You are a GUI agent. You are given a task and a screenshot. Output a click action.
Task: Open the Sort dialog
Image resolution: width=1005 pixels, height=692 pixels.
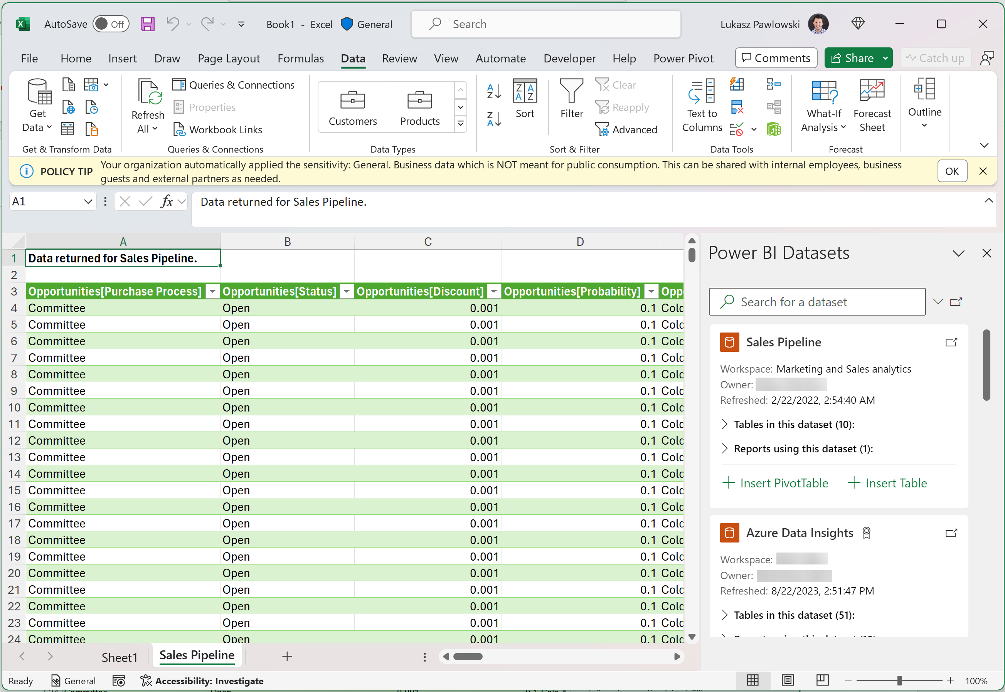(525, 99)
